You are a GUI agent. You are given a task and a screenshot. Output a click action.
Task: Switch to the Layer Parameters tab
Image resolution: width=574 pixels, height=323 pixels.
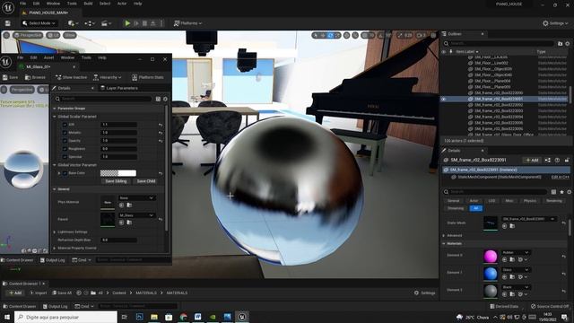[119, 88]
